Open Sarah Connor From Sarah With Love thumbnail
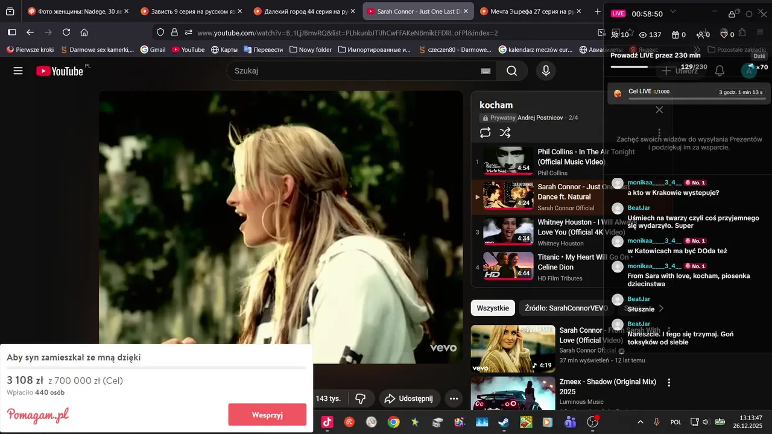Viewport: 772px width, 434px height. click(x=513, y=349)
